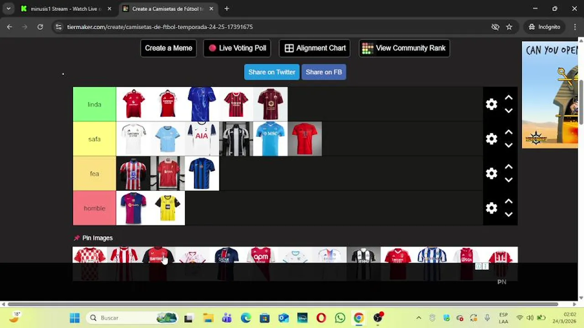Pick the light blue MSC Napoli shirt

click(x=270, y=139)
